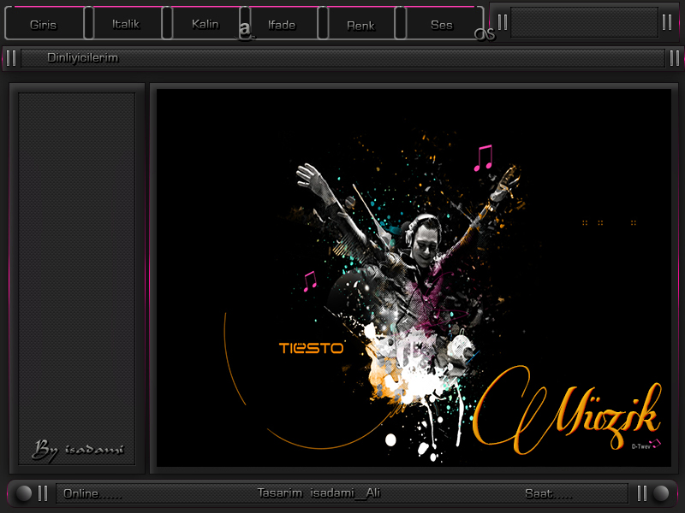685x513 pixels.
Task: Open the Renk color button
Action: 360,25
